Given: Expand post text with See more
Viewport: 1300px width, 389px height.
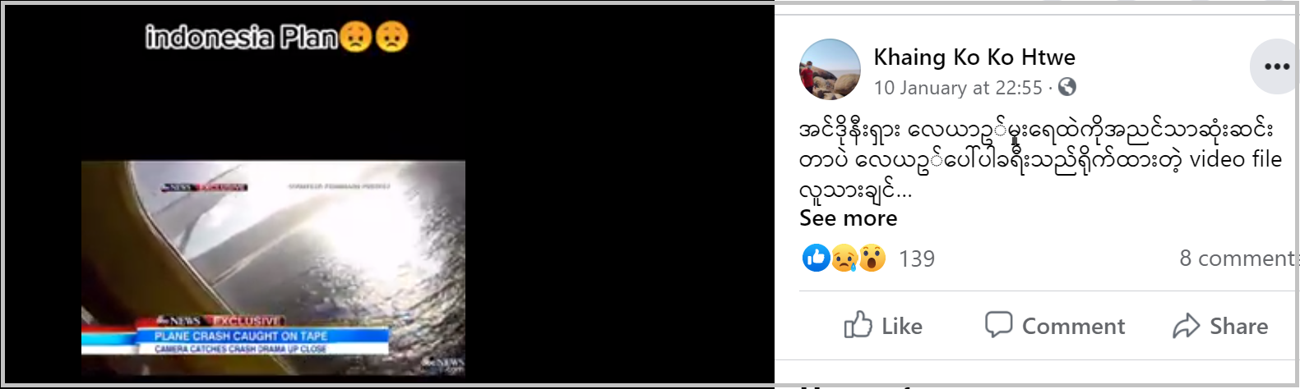Looking at the screenshot, I should tap(848, 218).
